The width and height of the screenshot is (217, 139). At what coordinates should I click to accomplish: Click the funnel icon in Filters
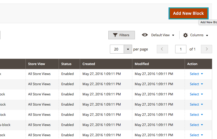coord(115,35)
